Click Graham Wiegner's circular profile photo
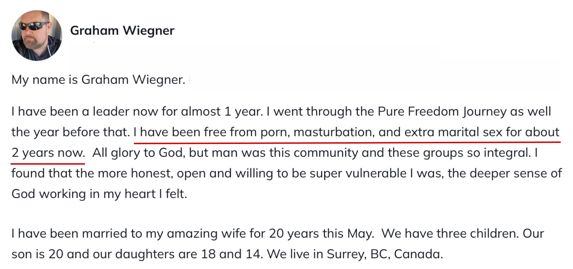This screenshot has width=573, height=269. coord(37,35)
